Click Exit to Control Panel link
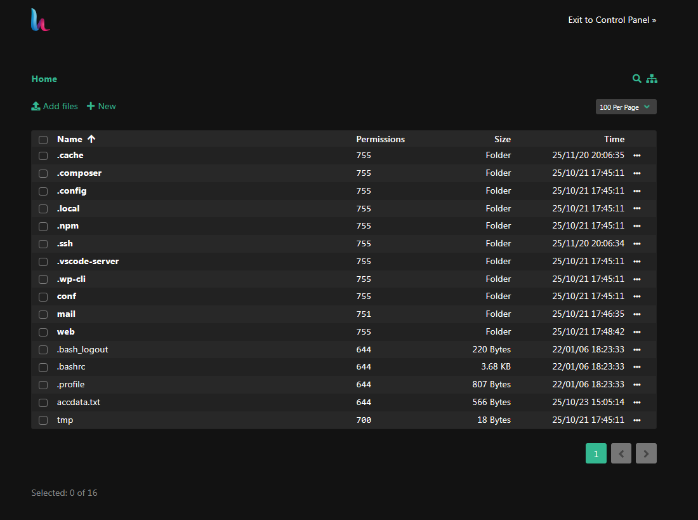 pyautogui.click(x=612, y=20)
